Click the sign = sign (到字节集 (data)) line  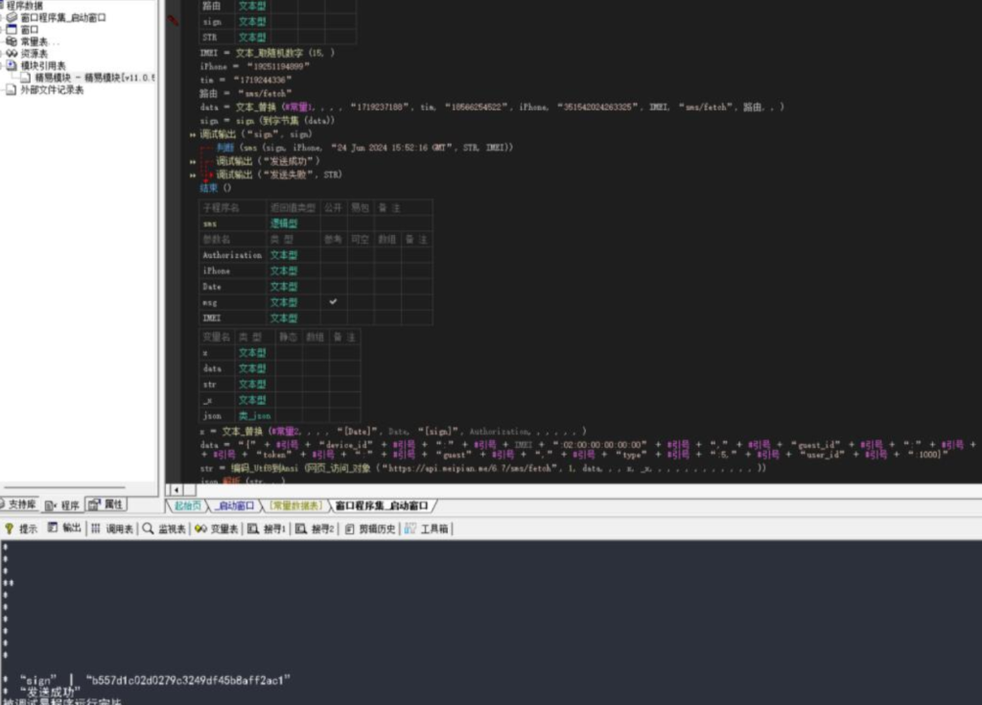pos(268,121)
